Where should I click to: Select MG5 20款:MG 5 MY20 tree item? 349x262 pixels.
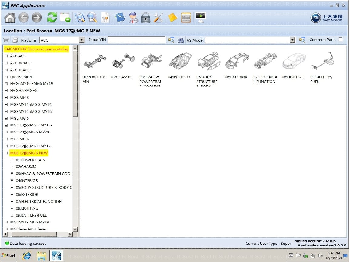coord(29,132)
